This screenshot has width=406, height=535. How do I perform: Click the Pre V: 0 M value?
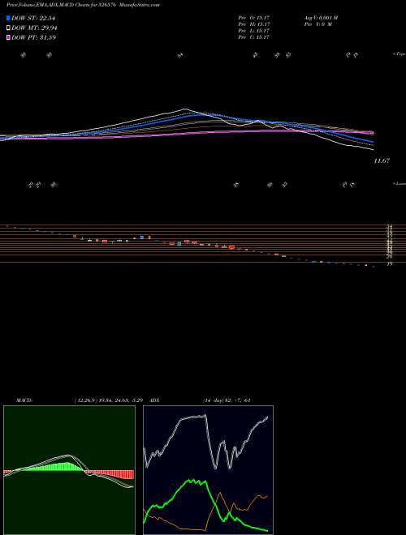317,24
